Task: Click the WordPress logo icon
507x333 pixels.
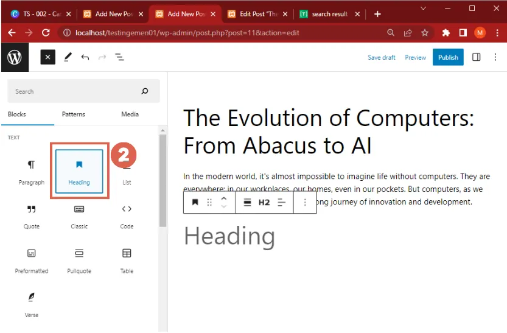Action: tap(15, 57)
